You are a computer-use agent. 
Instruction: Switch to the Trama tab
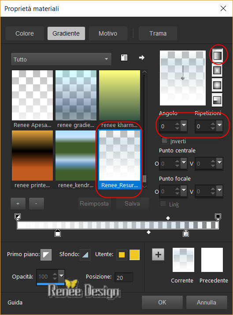point(158,33)
